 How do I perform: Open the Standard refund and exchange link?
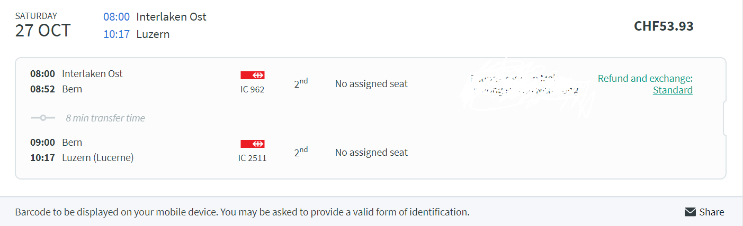click(673, 90)
